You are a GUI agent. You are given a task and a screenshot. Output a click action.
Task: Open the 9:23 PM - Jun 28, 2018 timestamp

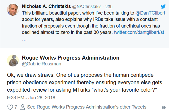point(31,97)
